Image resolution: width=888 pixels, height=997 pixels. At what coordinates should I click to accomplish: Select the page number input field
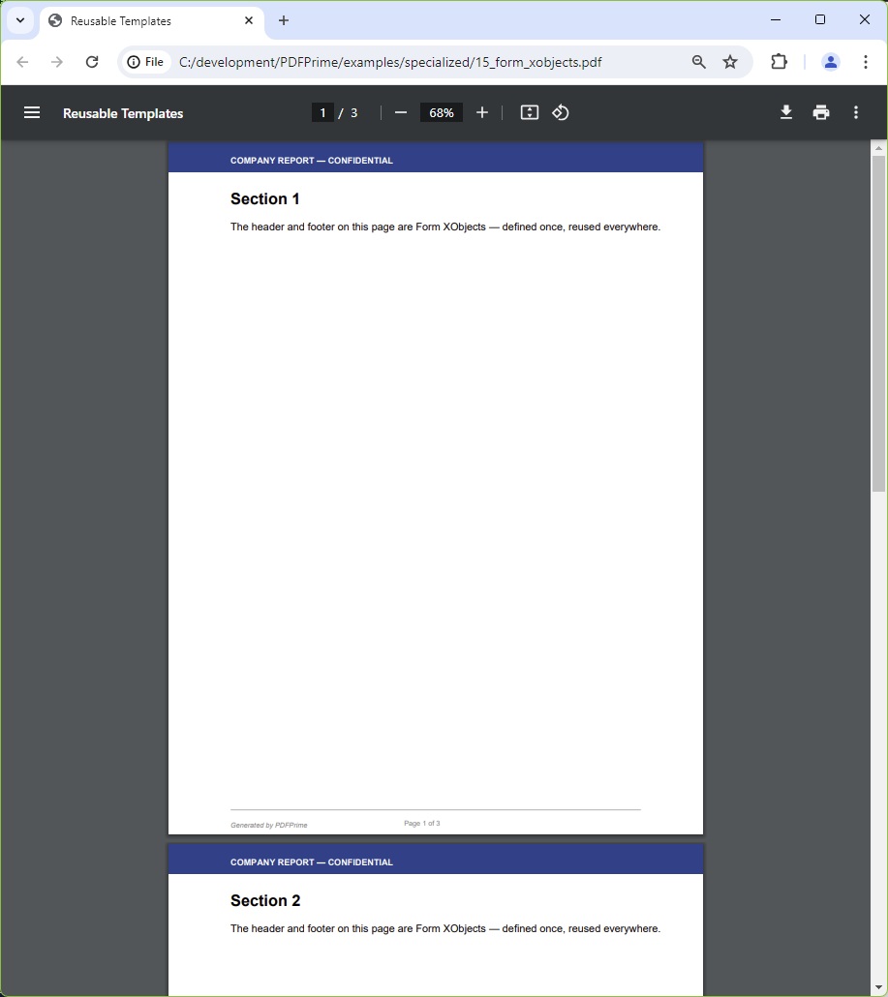tap(322, 112)
